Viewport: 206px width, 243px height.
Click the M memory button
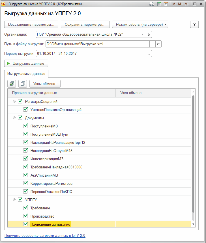[x=174, y=4]
